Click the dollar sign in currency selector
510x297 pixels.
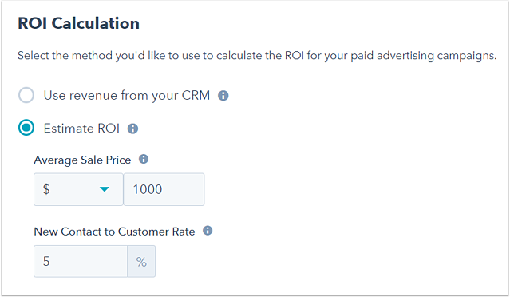tap(46, 189)
